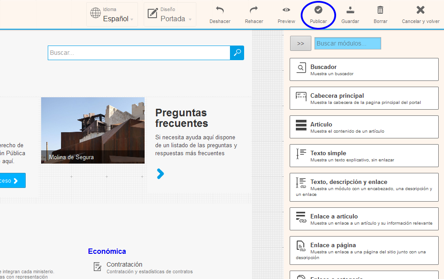The image size is (444, 279).
Task: Select the Buscador module
Action: point(364,69)
